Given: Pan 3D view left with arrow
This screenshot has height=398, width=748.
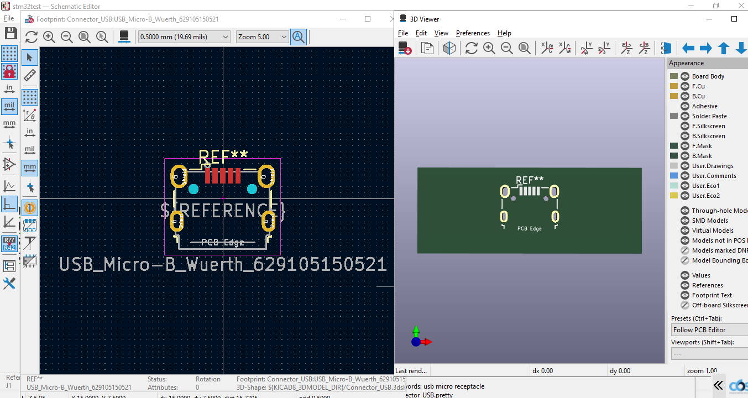Looking at the screenshot, I should click(688, 48).
